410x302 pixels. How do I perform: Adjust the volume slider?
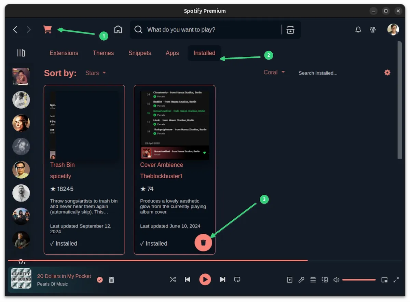click(359, 280)
